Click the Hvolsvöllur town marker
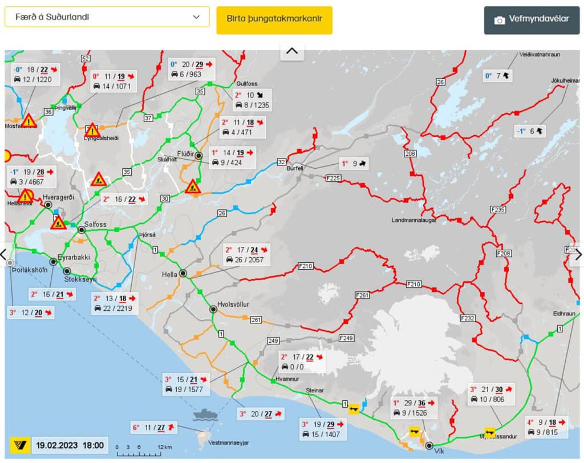The image size is (584, 463). pos(213,309)
